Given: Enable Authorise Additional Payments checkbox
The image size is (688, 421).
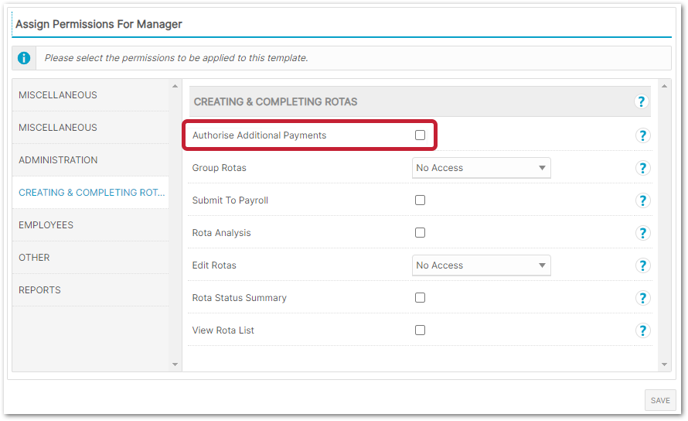Looking at the screenshot, I should 420,135.
